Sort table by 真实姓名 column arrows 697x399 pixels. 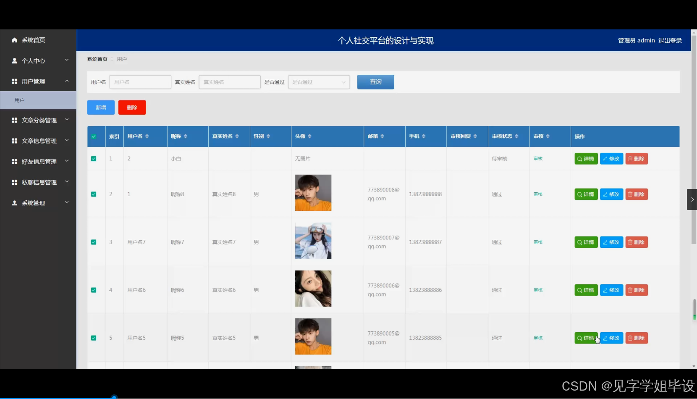coord(237,136)
